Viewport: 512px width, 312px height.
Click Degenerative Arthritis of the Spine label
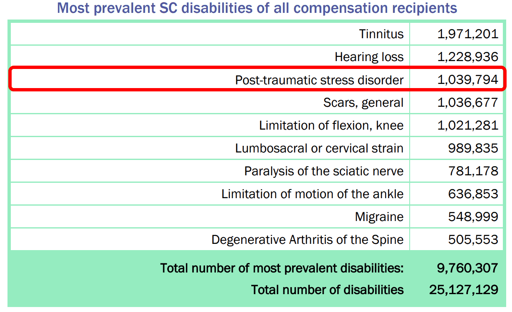coord(307,240)
